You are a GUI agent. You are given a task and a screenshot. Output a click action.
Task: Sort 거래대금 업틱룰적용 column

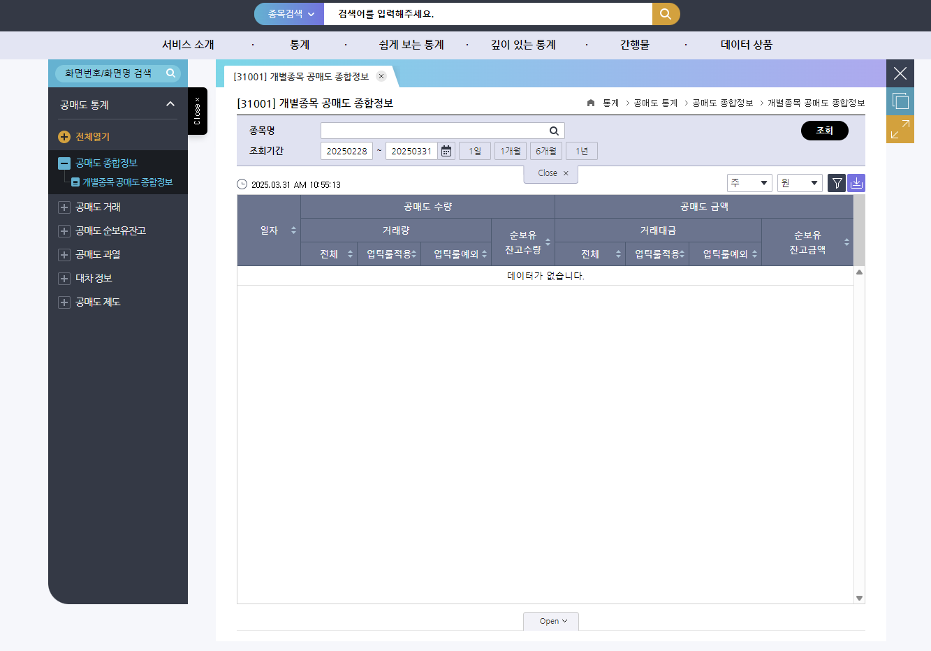pos(682,254)
